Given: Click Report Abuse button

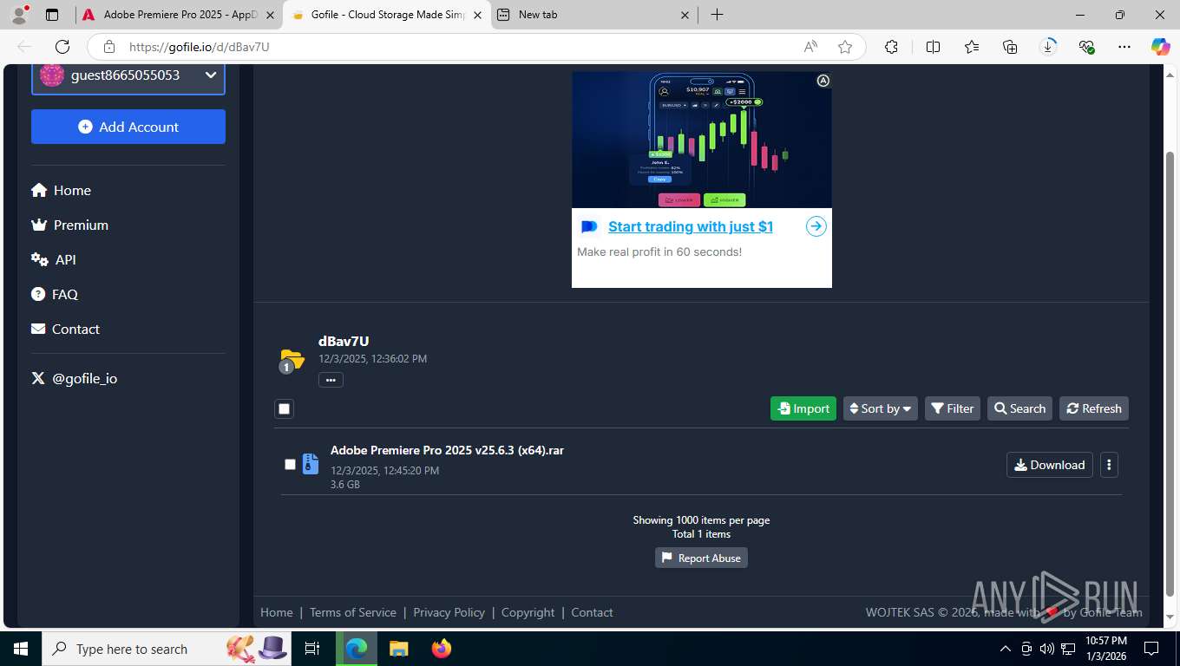Looking at the screenshot, I should 701,558.
